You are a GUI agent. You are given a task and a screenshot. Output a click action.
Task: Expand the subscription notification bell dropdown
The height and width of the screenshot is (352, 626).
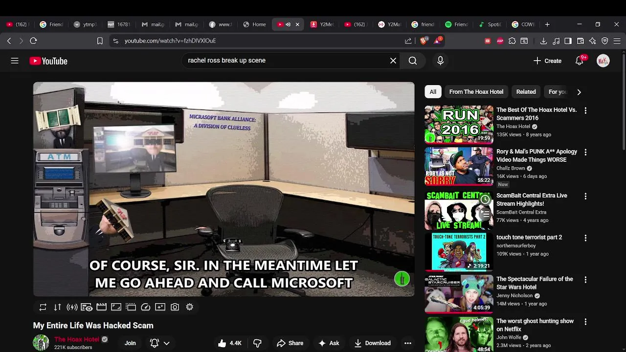(160, 343)
